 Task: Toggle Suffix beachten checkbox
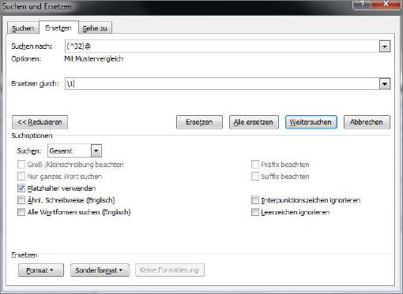(255, 177)
